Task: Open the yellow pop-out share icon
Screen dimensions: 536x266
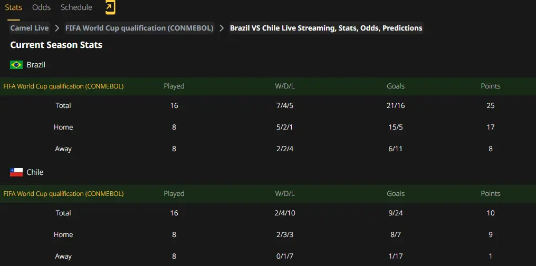Action: click(x=110, y=7)
